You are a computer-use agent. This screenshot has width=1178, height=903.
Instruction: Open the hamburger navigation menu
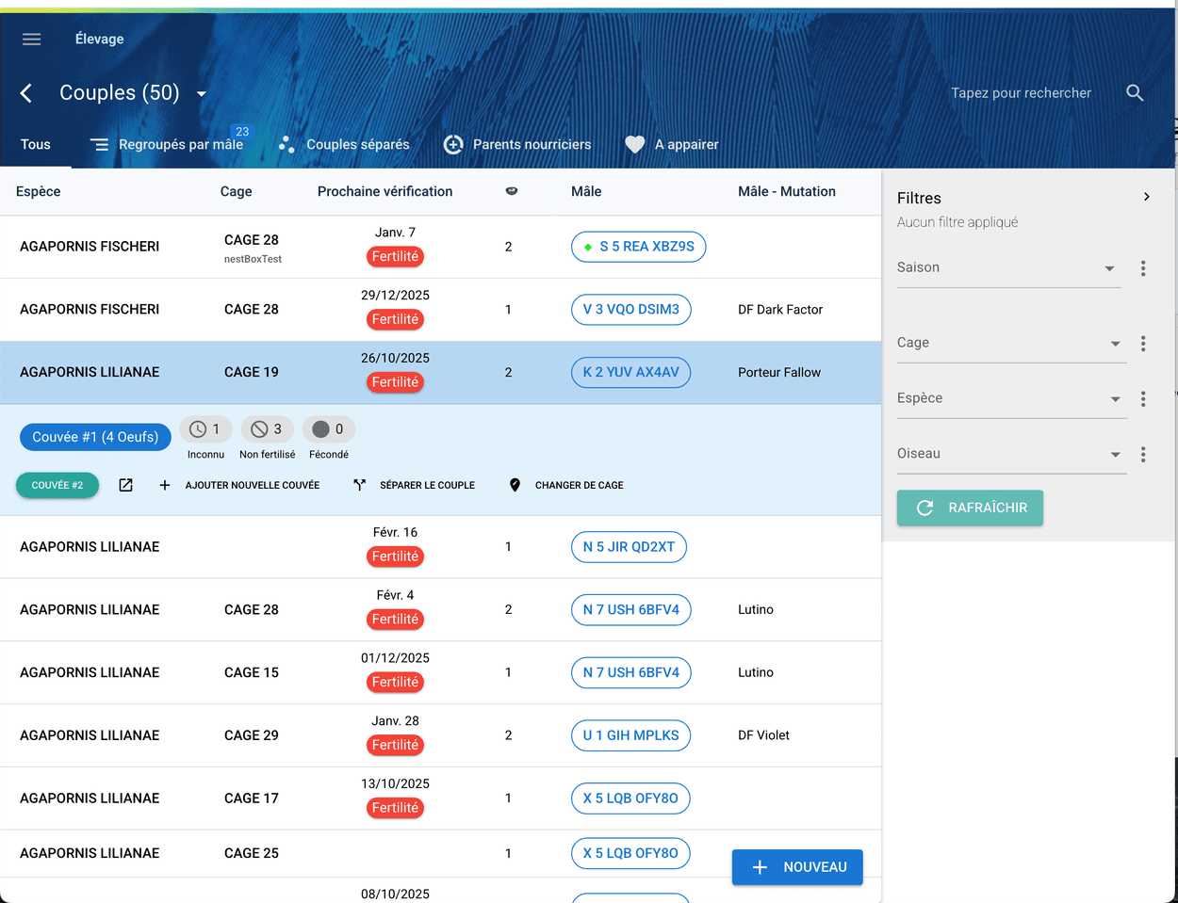tap(32, 39)
